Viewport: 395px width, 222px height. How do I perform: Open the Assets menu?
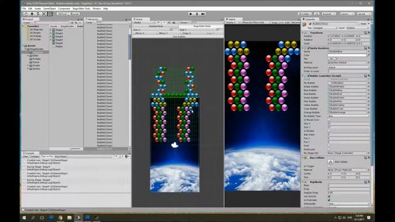tap(38, 9)
